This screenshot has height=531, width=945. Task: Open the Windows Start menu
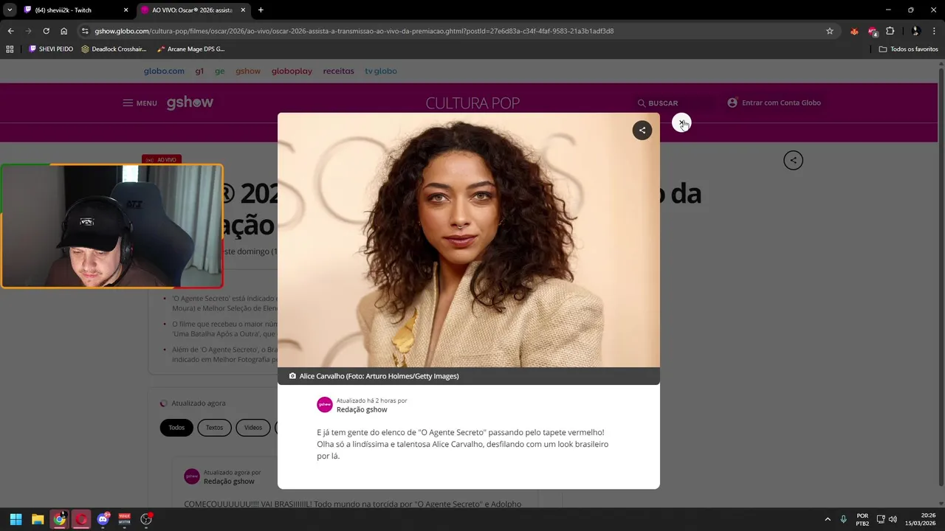point(16,519)
